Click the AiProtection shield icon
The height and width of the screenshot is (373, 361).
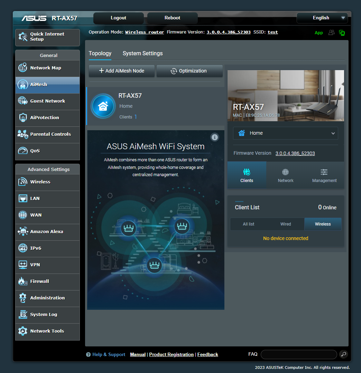click(x=23, y=117)
